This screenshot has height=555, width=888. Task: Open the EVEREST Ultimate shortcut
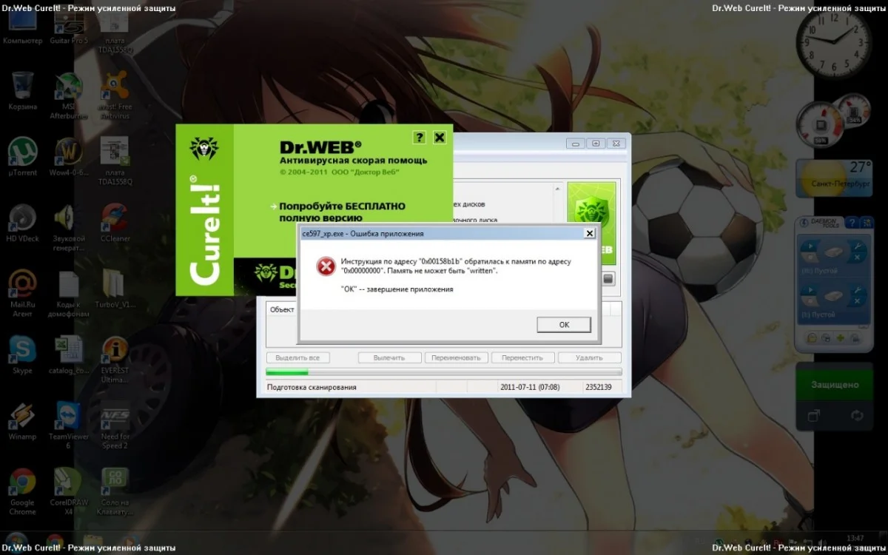tap(115, 360)
